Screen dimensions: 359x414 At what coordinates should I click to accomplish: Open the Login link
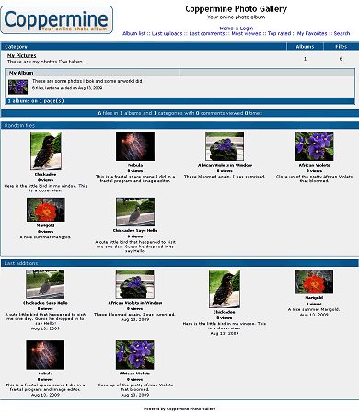coord(247,29)
